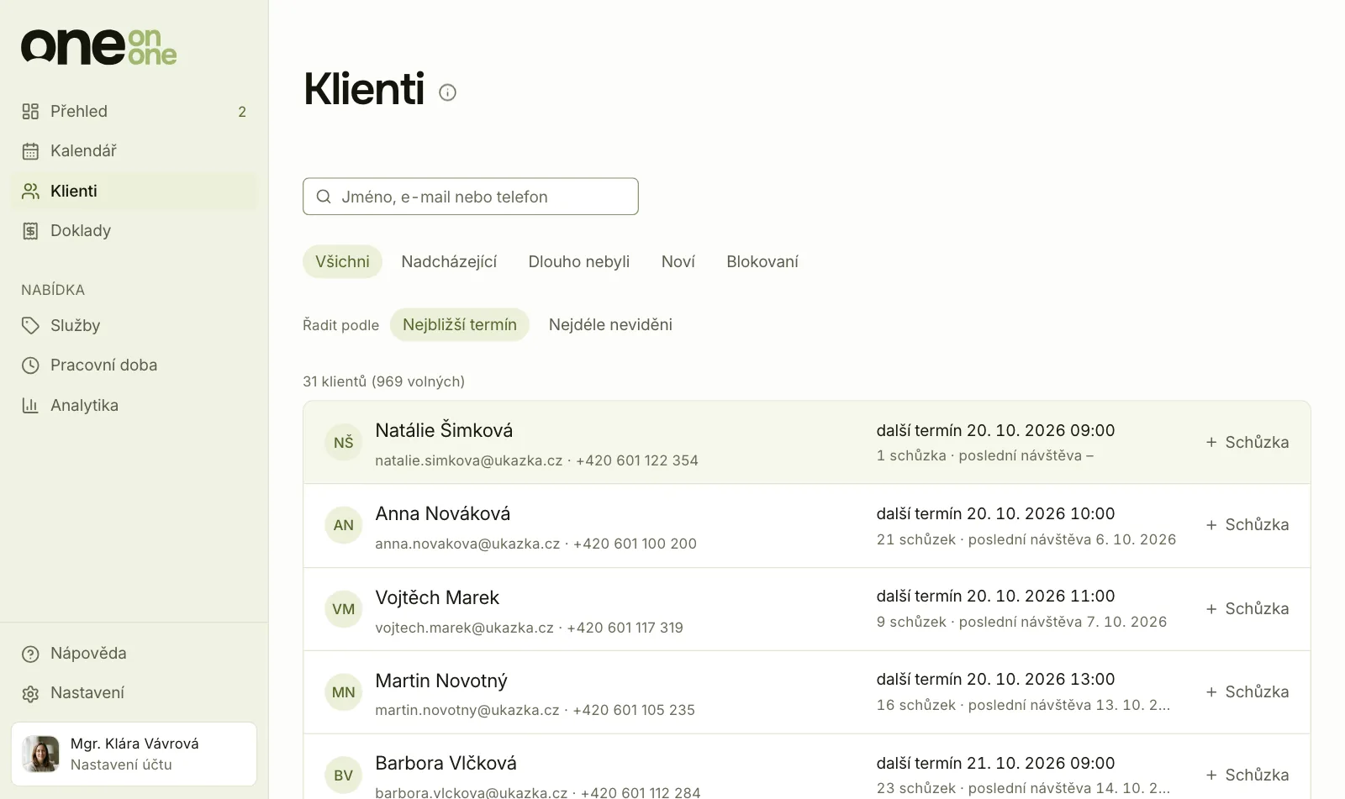Click the info icon beside Klienti heading
The image size is (1345, 799).
click(x=448, y=92)
